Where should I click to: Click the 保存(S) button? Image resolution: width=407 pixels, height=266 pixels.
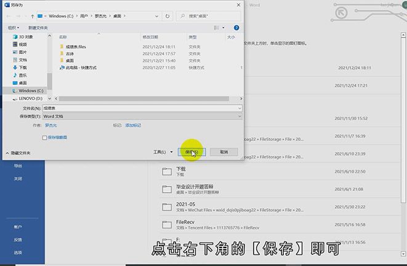(x=192, y=152)
